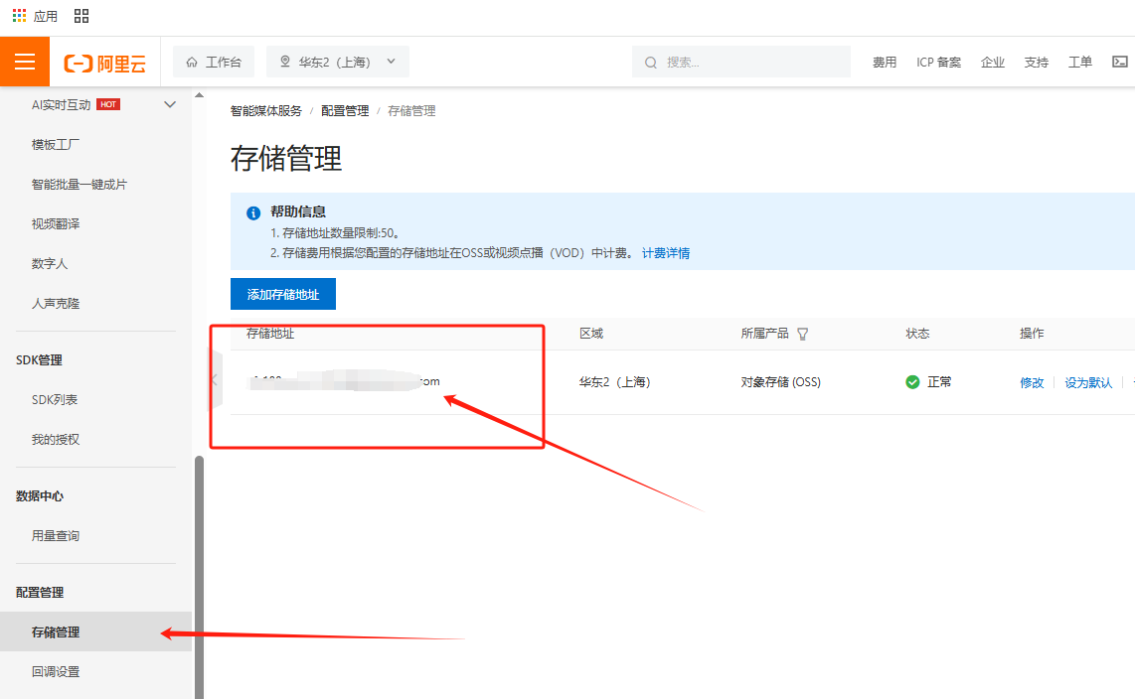Click 设为默认 for the OSS storage row
The height and width of the screenshot is (699, 1135).
[1088, 382]
